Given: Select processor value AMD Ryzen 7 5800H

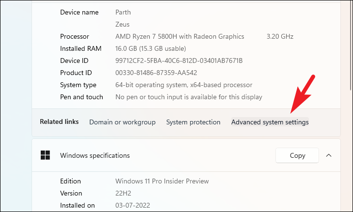Looking at the screenshot, I should [179, 36].
